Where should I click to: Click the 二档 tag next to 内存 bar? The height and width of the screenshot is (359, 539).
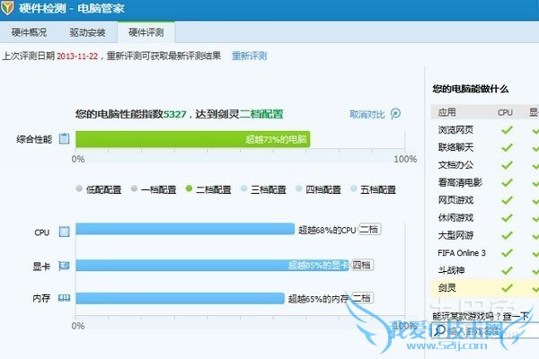[362, 298]
